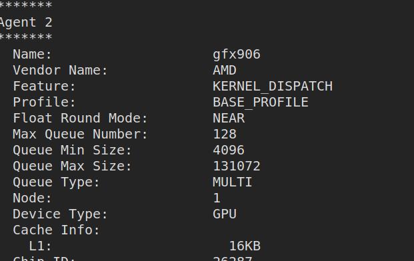Viewport: 414px width, 261px height.
Task: Click the 'Feature:' label
Action: point(44,87)
